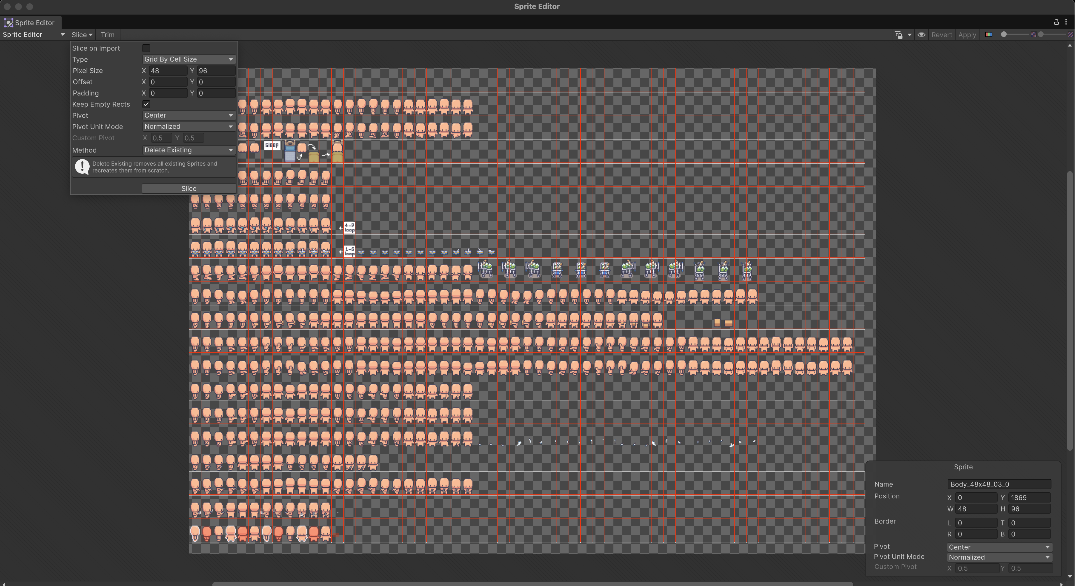Toggle the RGB/alpha color channel icon
The image size is (1075, 586).
988,35
